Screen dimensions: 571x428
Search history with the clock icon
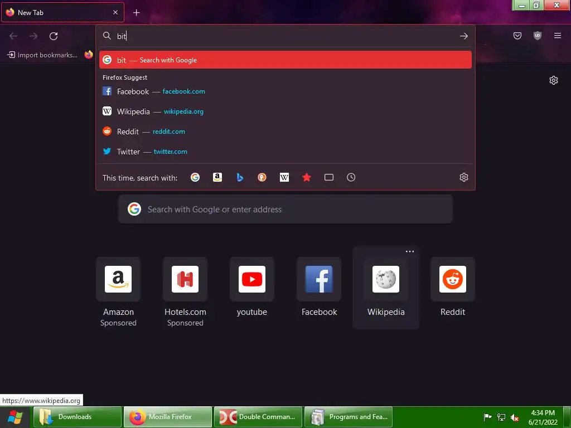tap(351, 177)
